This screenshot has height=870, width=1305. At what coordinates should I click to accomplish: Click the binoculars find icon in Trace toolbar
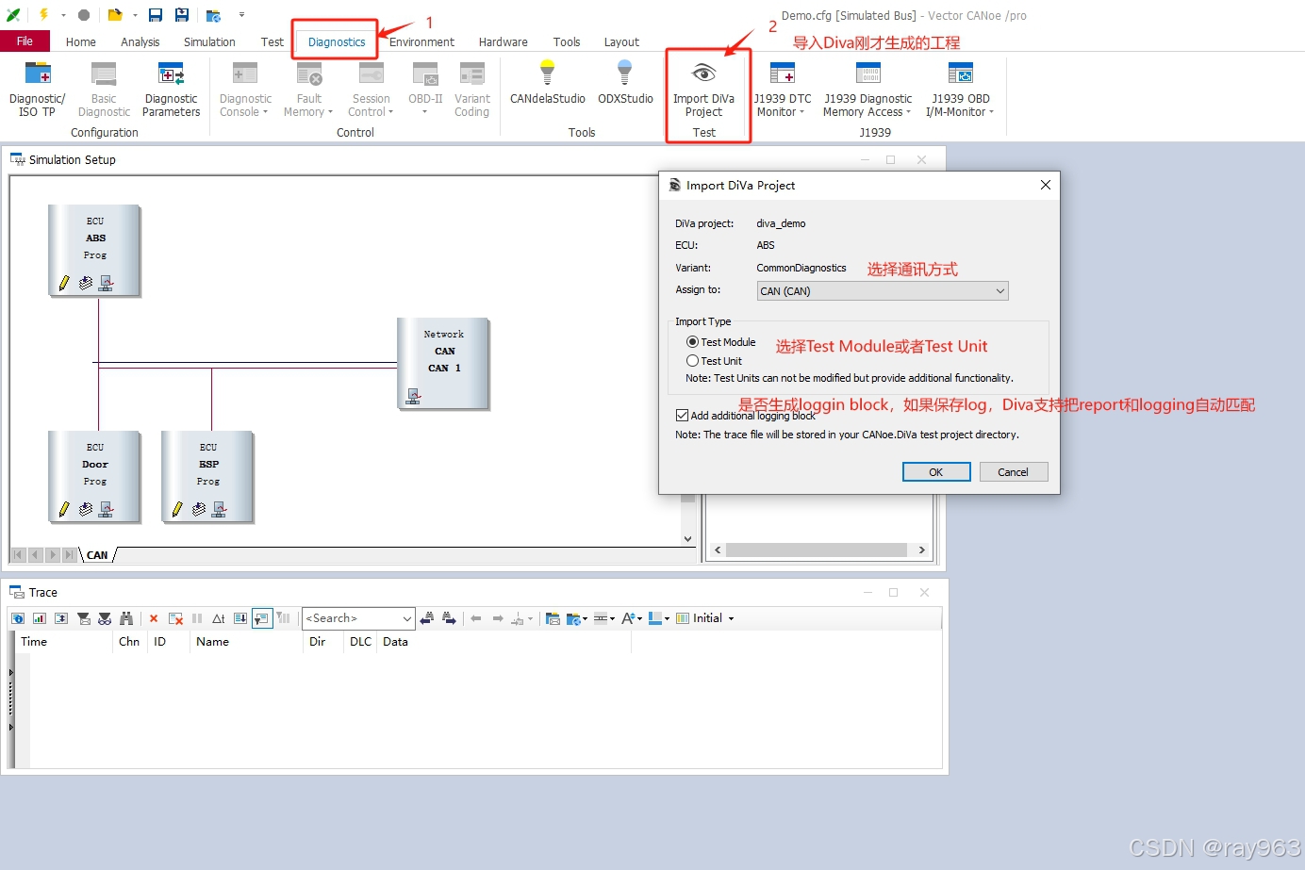point(126,618)
